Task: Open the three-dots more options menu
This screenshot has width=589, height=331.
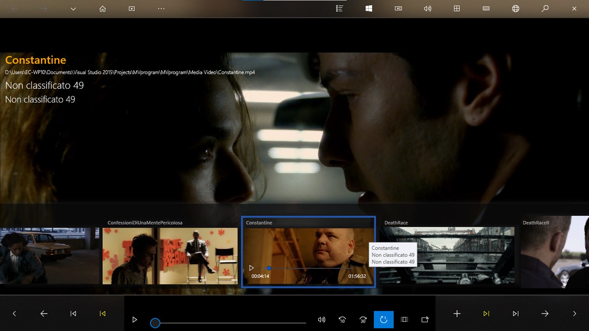Action: [x=161, y=9]
